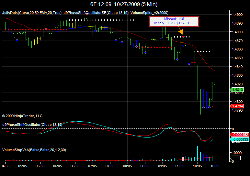Click the 1.4830 price axis label
This screenshot has height=176, width=250.
coord(237,75)
